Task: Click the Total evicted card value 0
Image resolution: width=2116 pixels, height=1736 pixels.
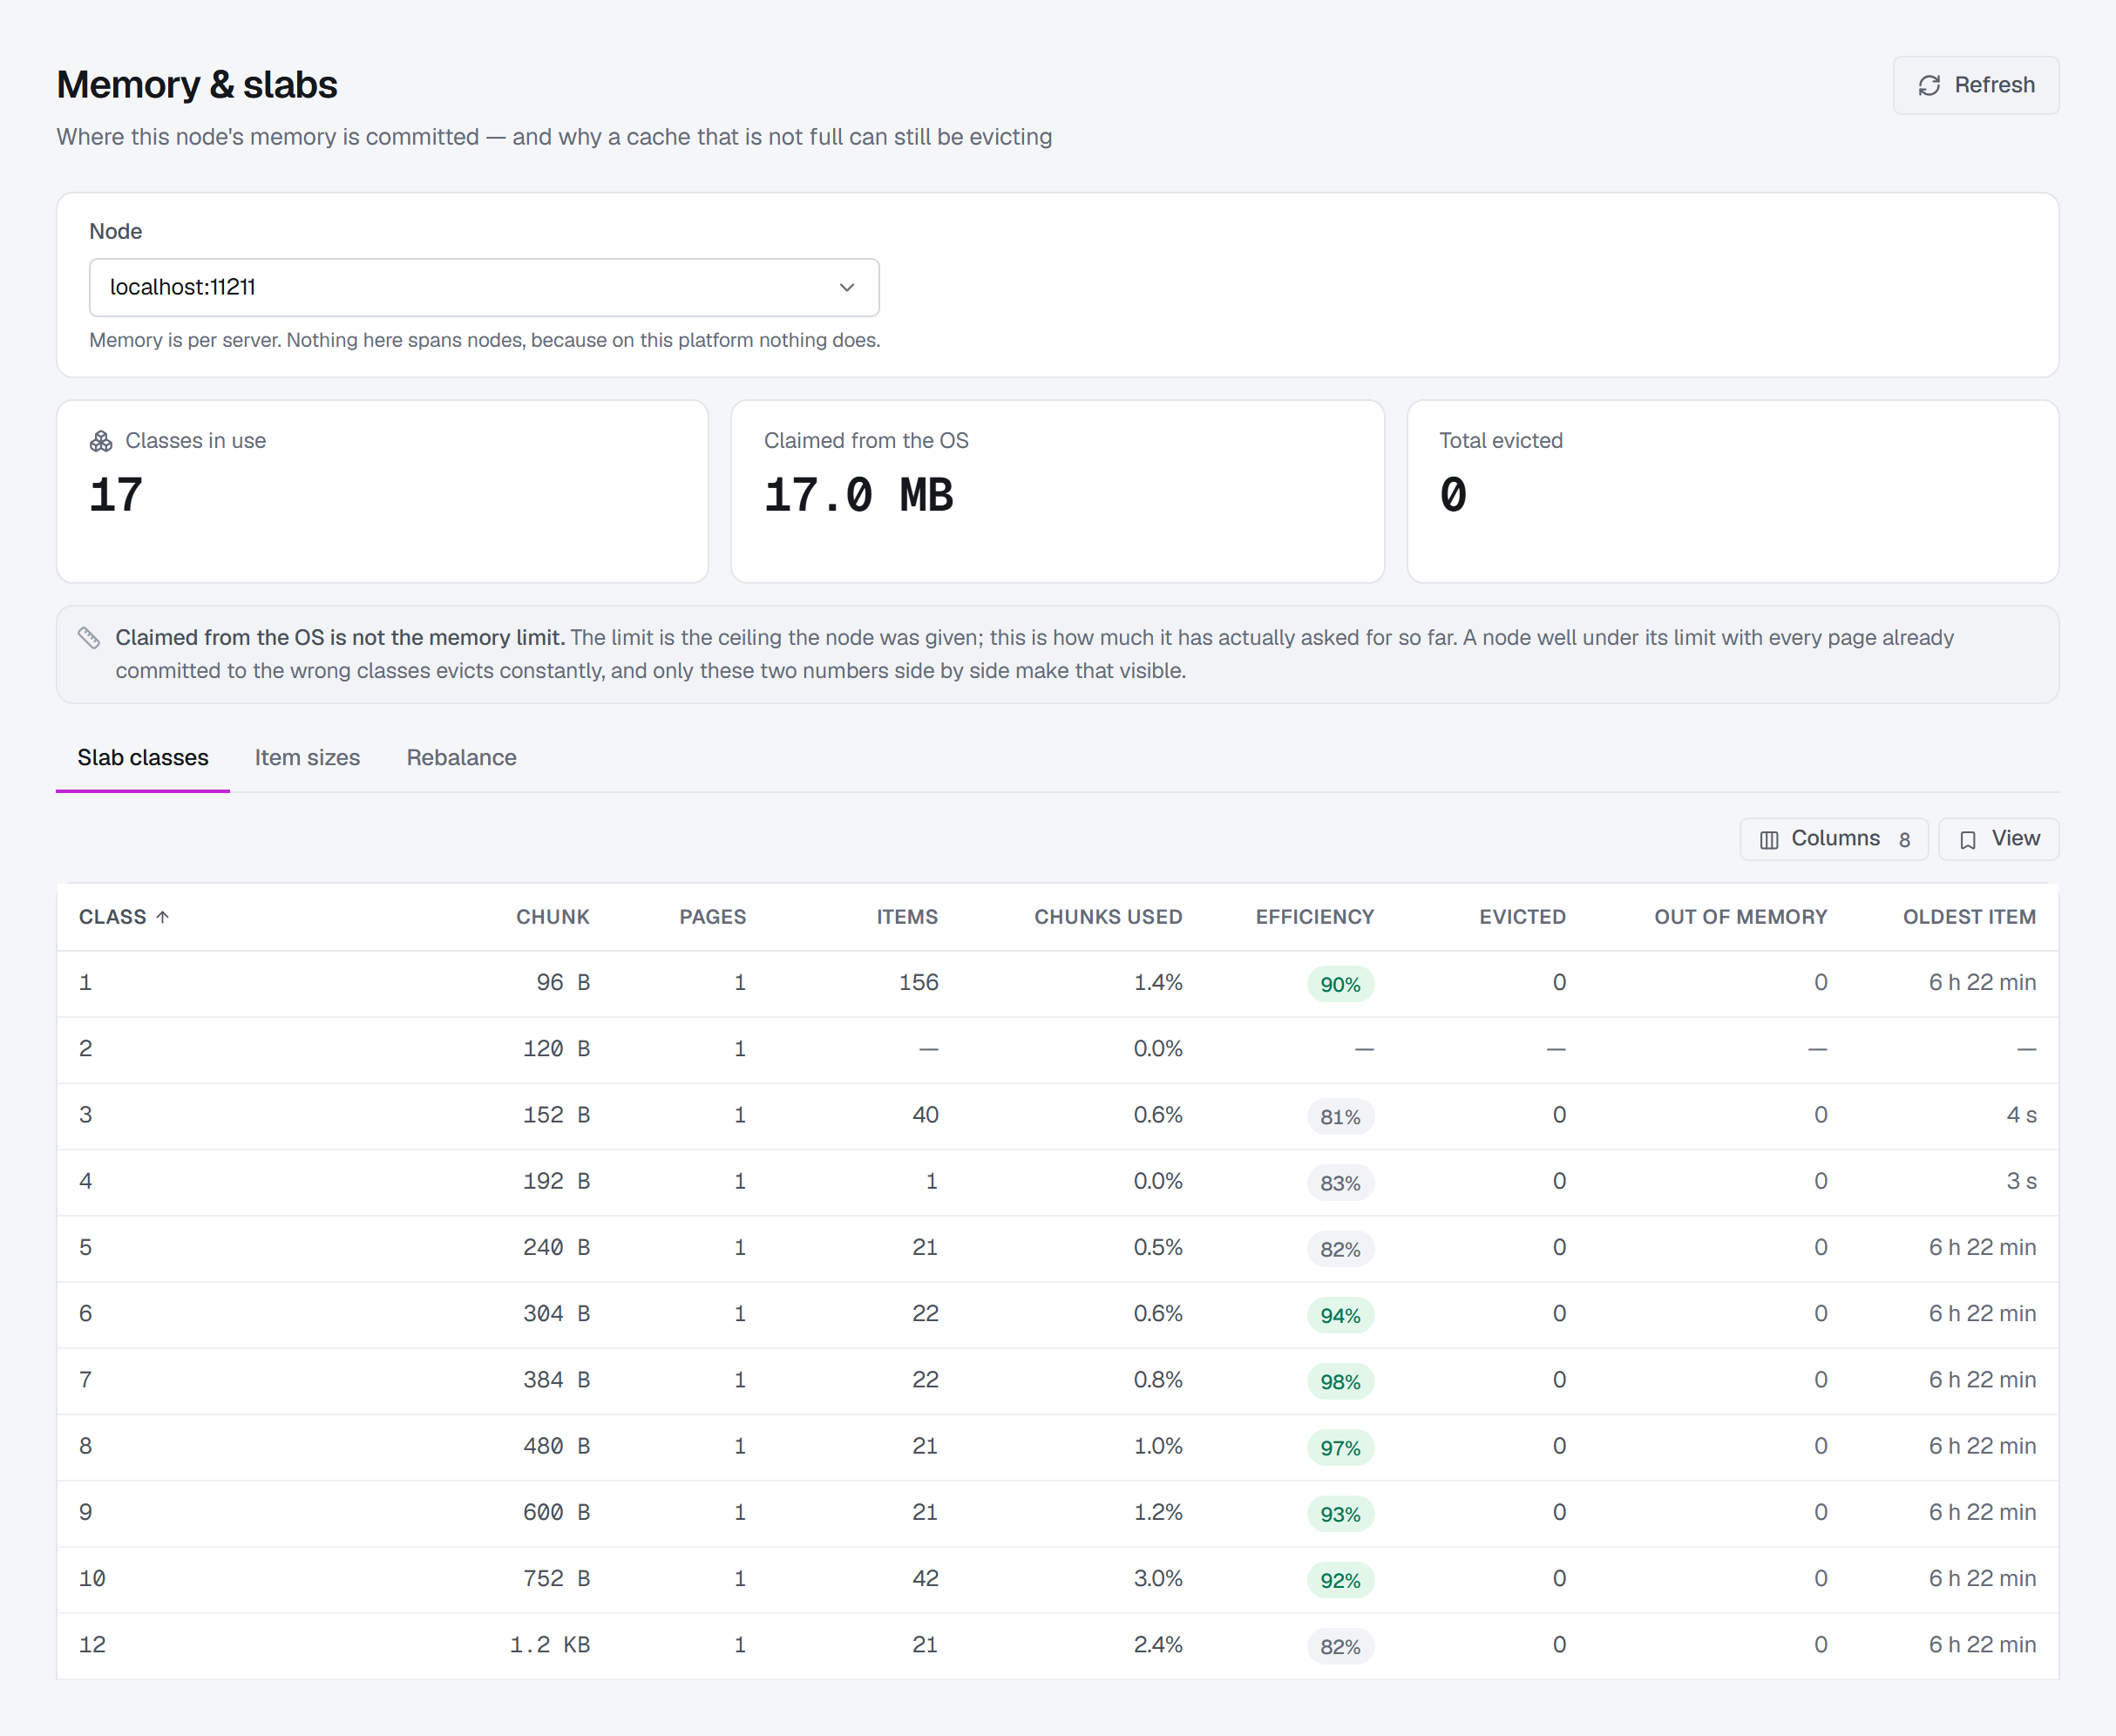Action: click(x=1453, y=495)
